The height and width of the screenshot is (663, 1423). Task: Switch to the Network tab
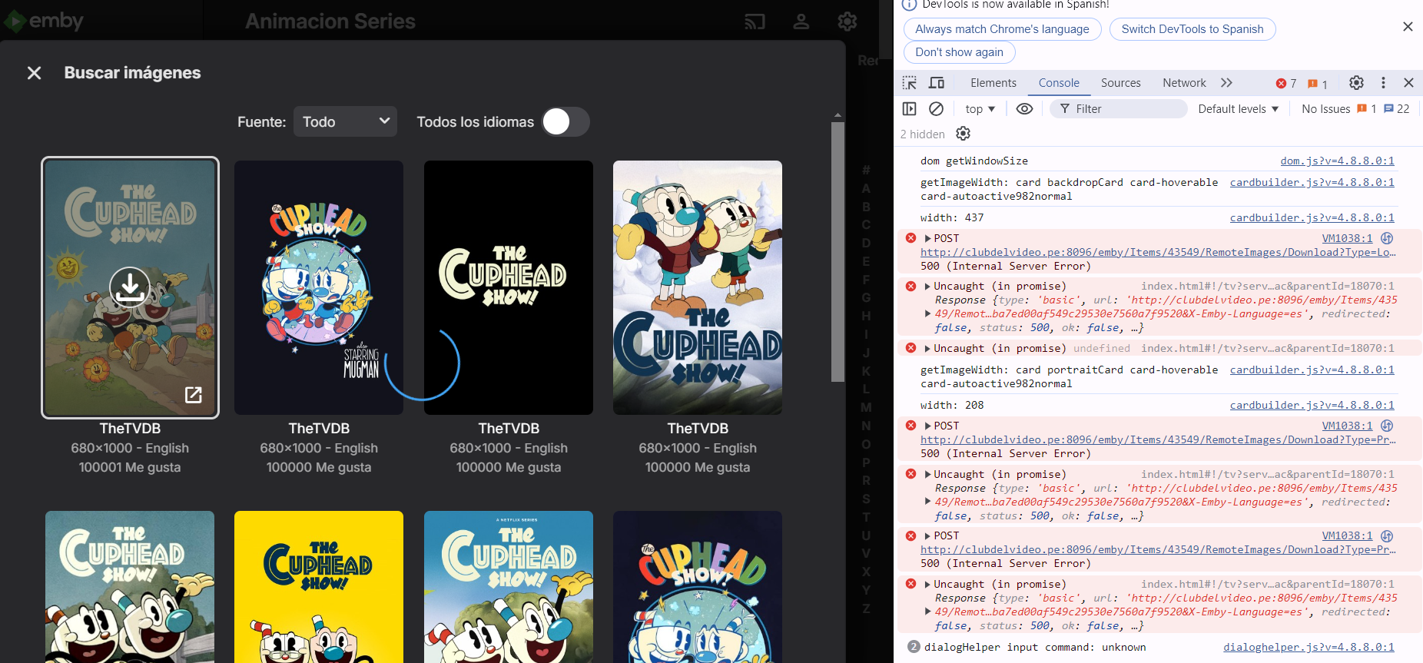[x=1184, y=83]
